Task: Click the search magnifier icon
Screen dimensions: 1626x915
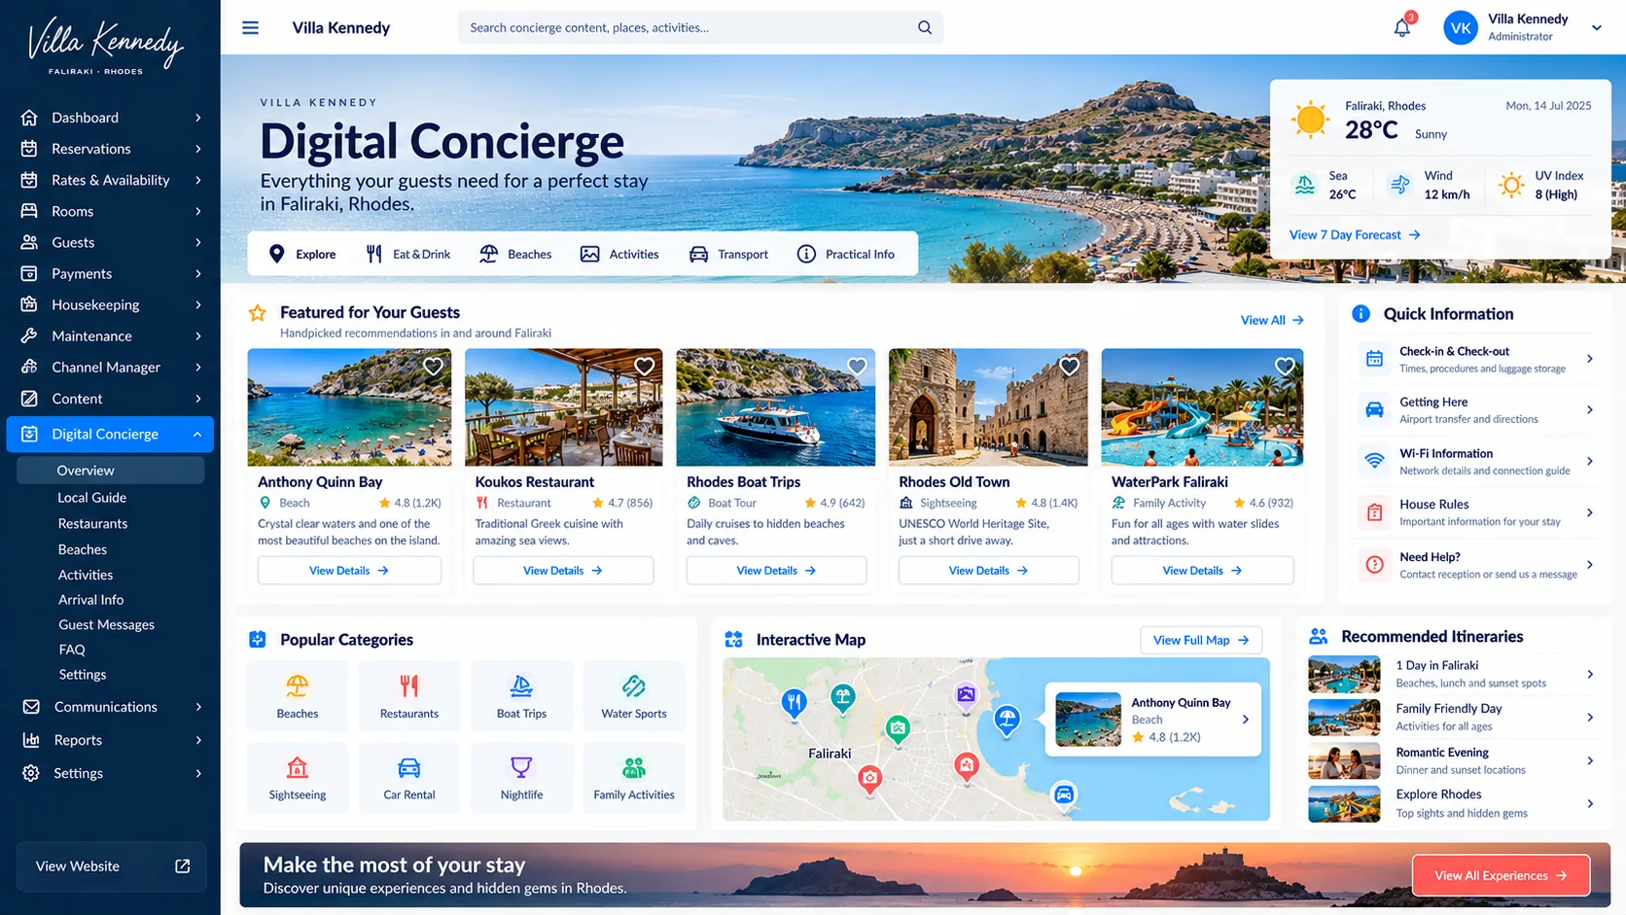Action: [x=925, y=27]
